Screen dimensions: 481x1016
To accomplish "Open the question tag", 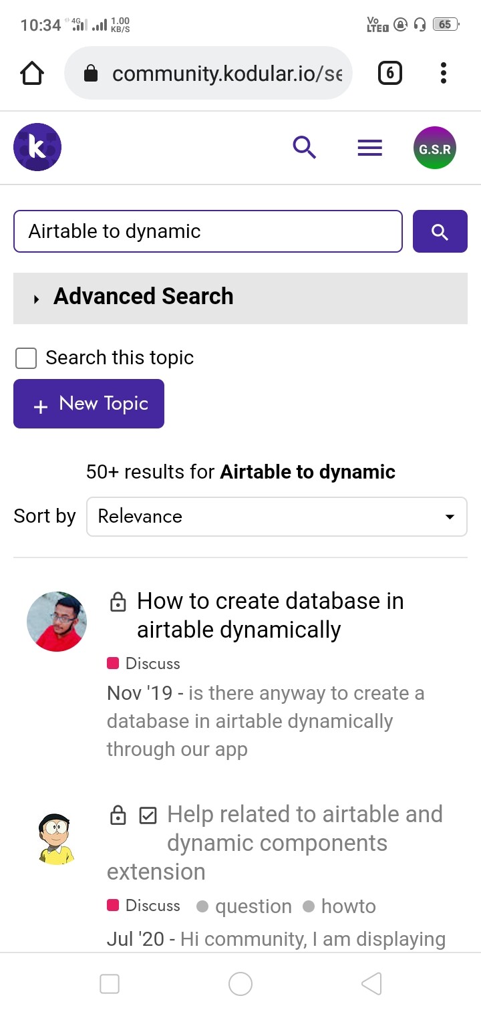I will click(245, 906).
